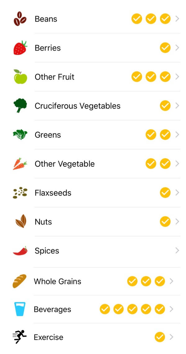
Task: Tap the bread loaf Whole Grains icon
Action: pyautogui.click(x=20, y=281)
